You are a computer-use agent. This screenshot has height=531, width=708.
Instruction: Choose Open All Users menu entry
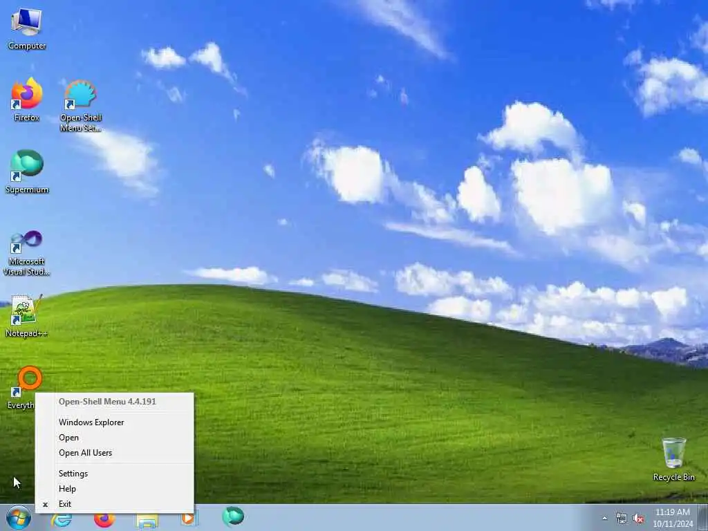click(115, 453)
